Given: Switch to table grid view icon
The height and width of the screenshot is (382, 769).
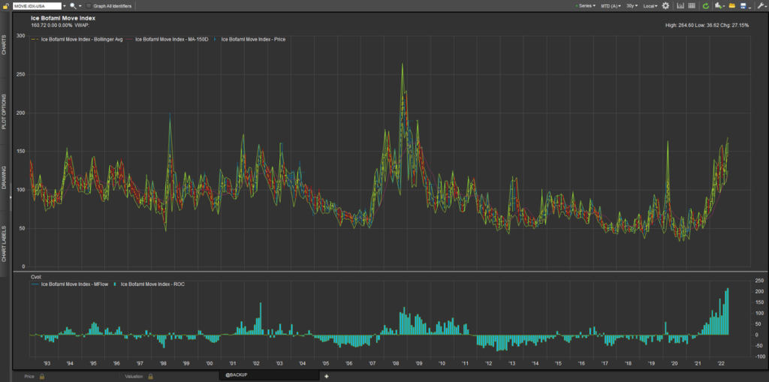Looking at the screenshot, I should [692, 6].
